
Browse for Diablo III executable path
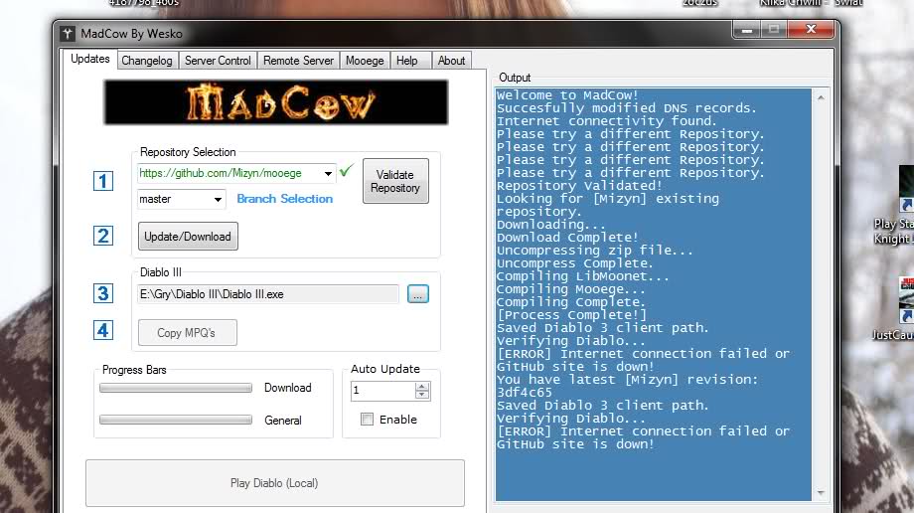[417, 294]
